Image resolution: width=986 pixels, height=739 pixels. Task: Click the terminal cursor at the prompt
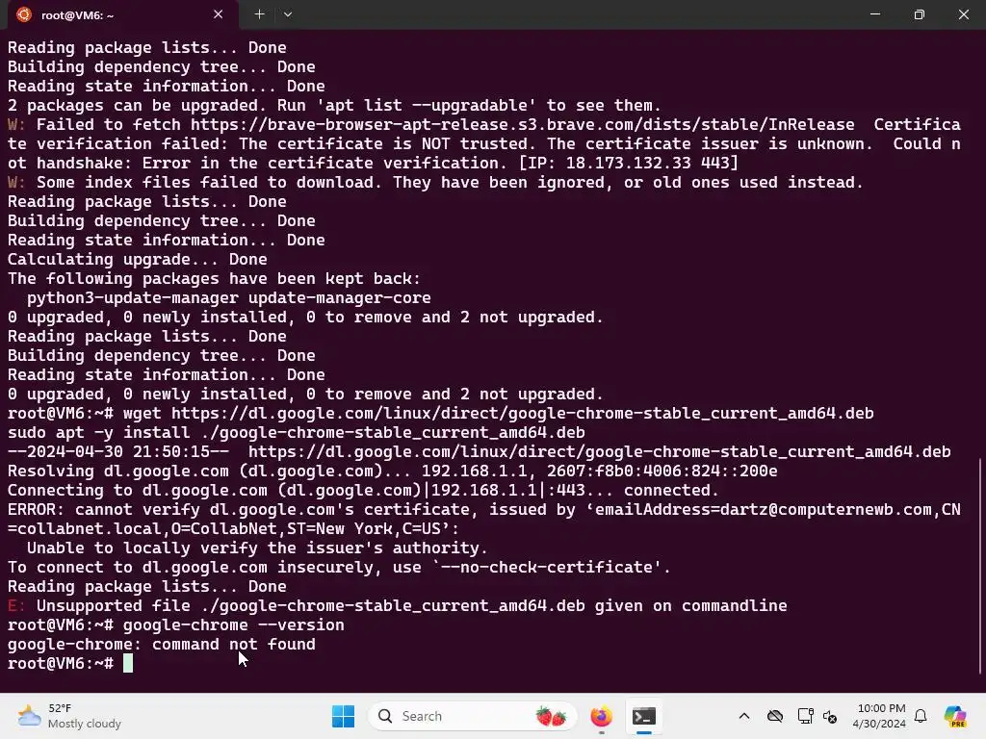point(128,663)
